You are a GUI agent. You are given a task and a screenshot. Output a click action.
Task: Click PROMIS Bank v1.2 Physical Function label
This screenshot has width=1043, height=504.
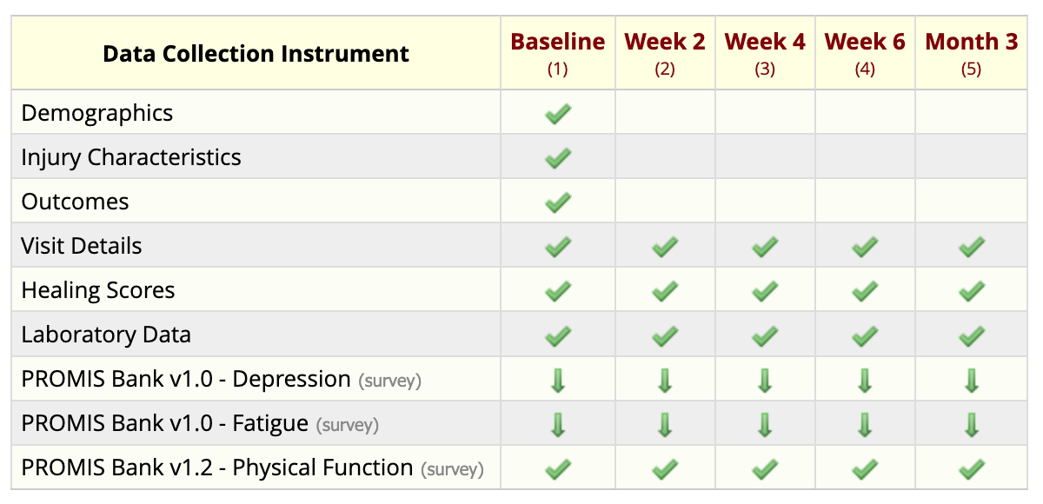pos(217,468)
